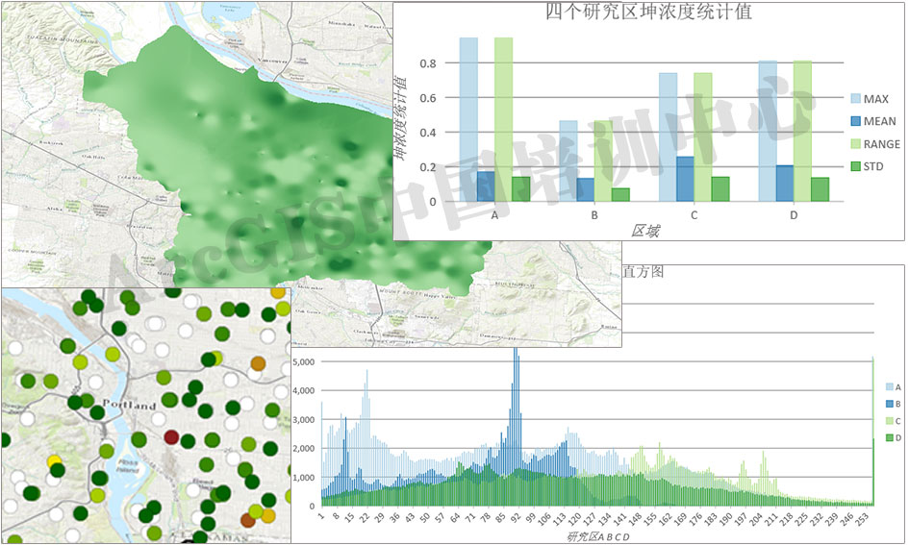Select region B's MEAN bar
909x545 pixels.
[586, 190]
